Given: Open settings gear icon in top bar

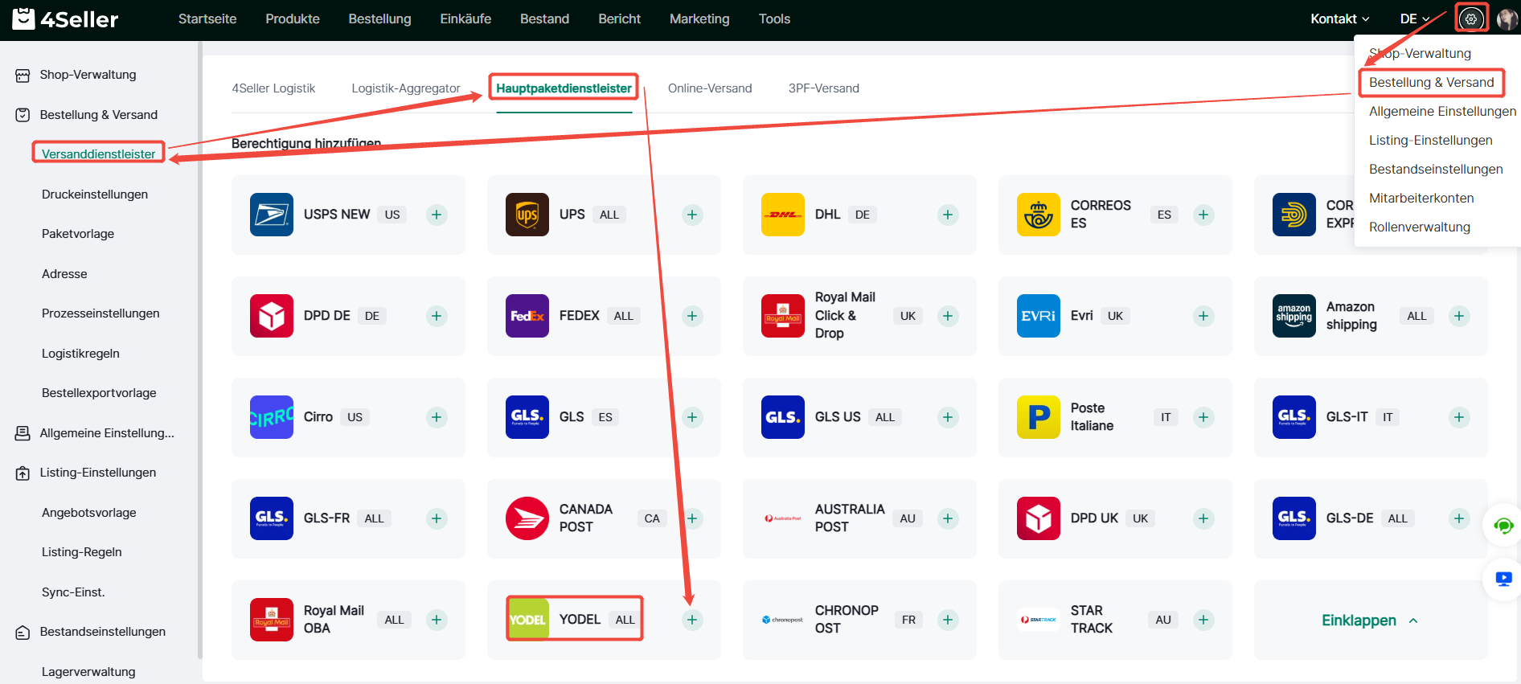Looking at the screenshot, I should coord(1471,18).
